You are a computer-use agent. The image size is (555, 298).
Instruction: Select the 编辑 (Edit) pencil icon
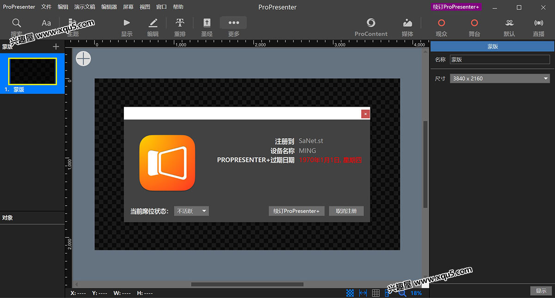point(153,23)
